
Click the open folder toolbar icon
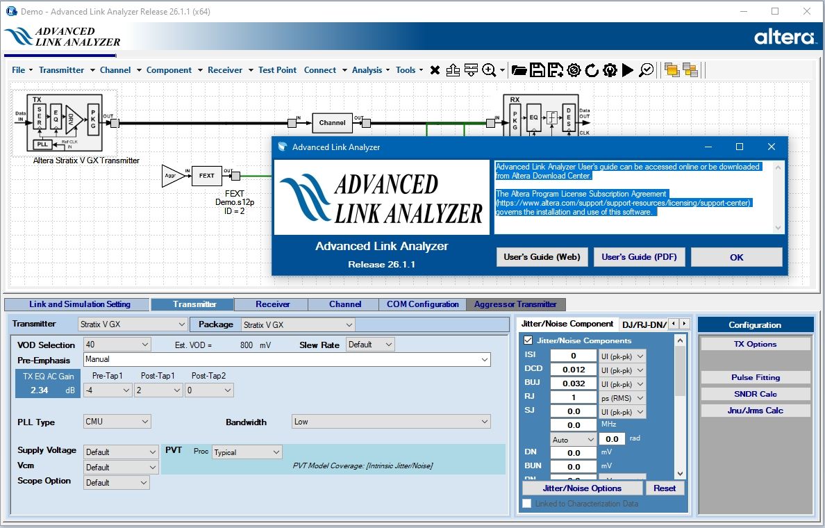(519, 70)
